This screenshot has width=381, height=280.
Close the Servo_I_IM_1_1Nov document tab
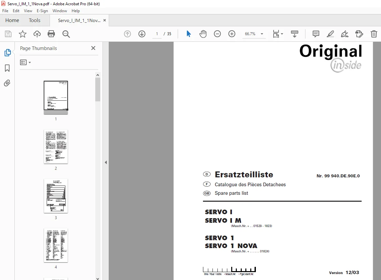(x=104, y=20)
